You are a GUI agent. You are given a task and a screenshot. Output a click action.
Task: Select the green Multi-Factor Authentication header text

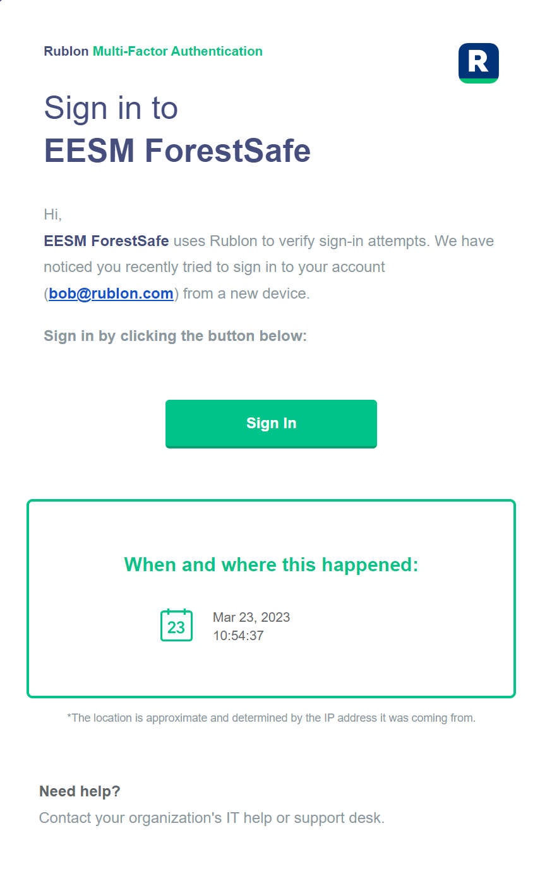[177, 51]
